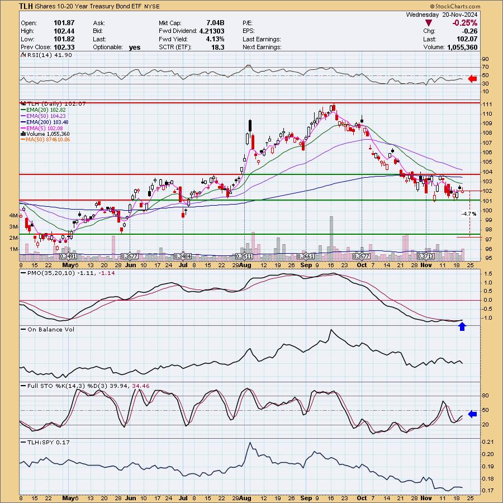The height and width of the screenshot is (503, 503).
Task: Click the Mkt Cap value 7.04B
Action: [215, 23]
